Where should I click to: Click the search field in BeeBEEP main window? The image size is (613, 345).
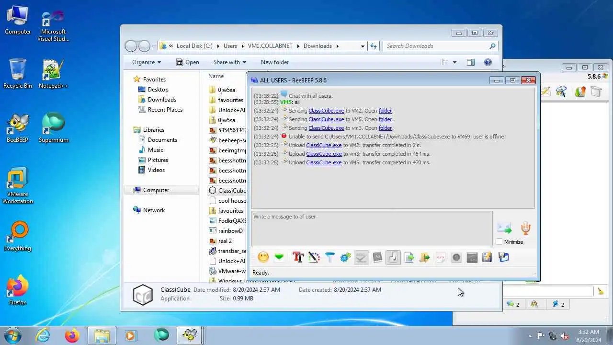(x=548, y=291)
